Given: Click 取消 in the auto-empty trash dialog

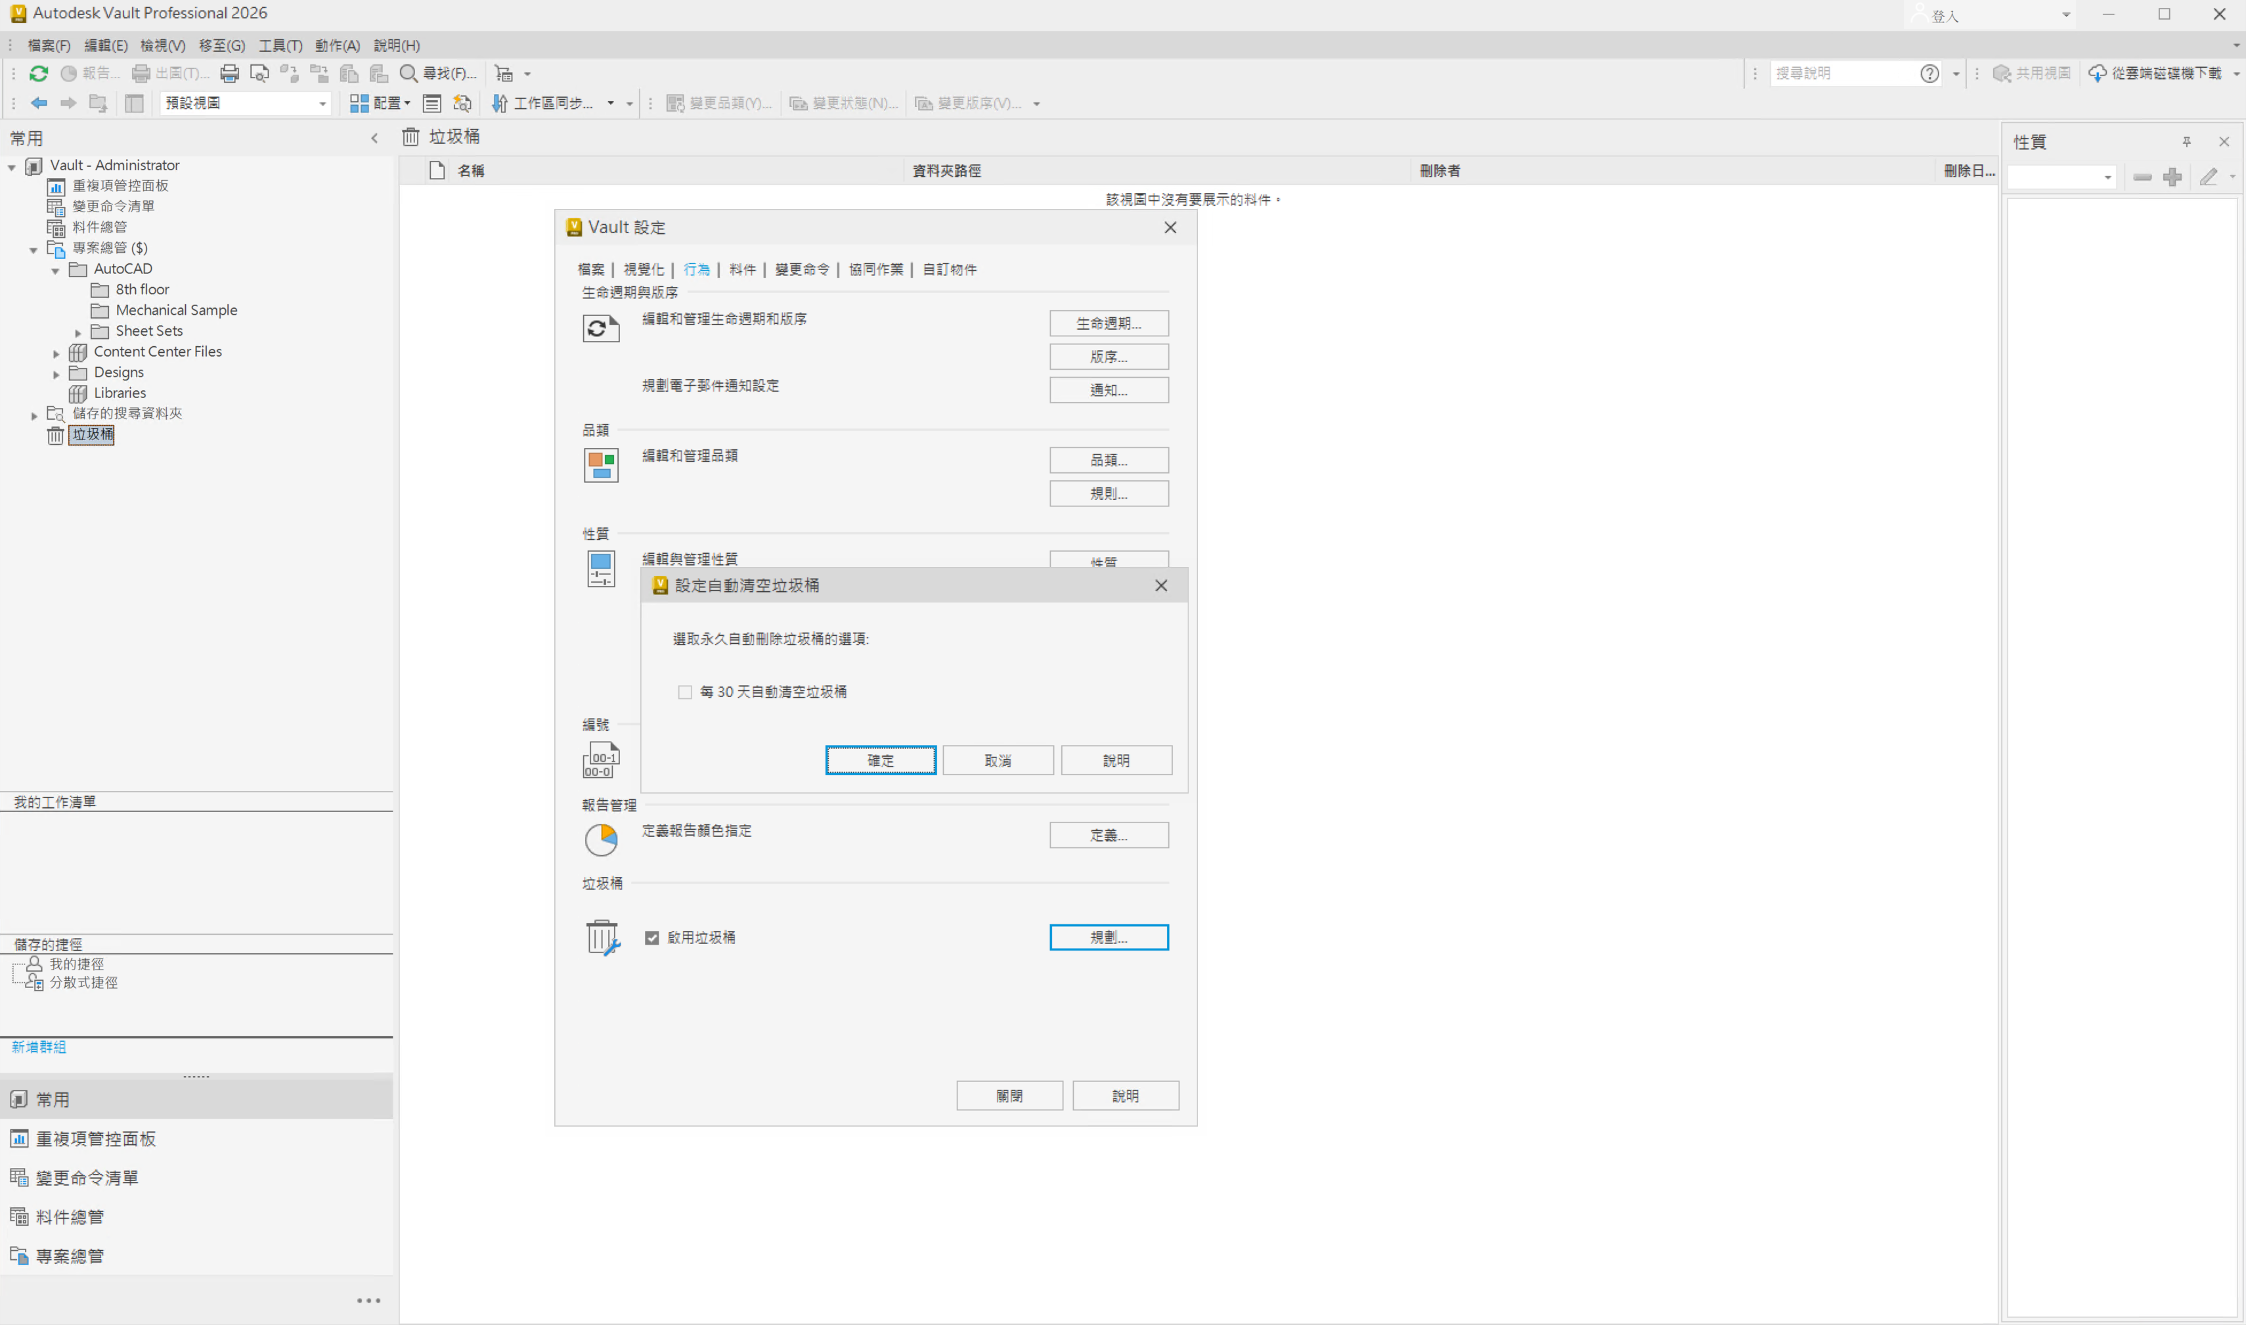Looking at the screenshot, I should coord(997,760).
